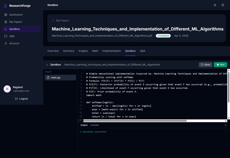Screen dimensions: 230x158
Task: Click the 'Execution successful' output message
Action: coord(93,132)
